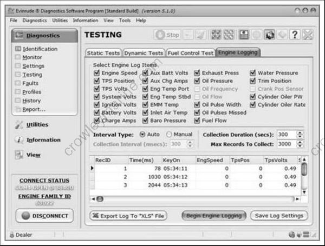325x246 pixels.
Task: Open the Utilities section in sidebar
Action: [x=37, y=125]
